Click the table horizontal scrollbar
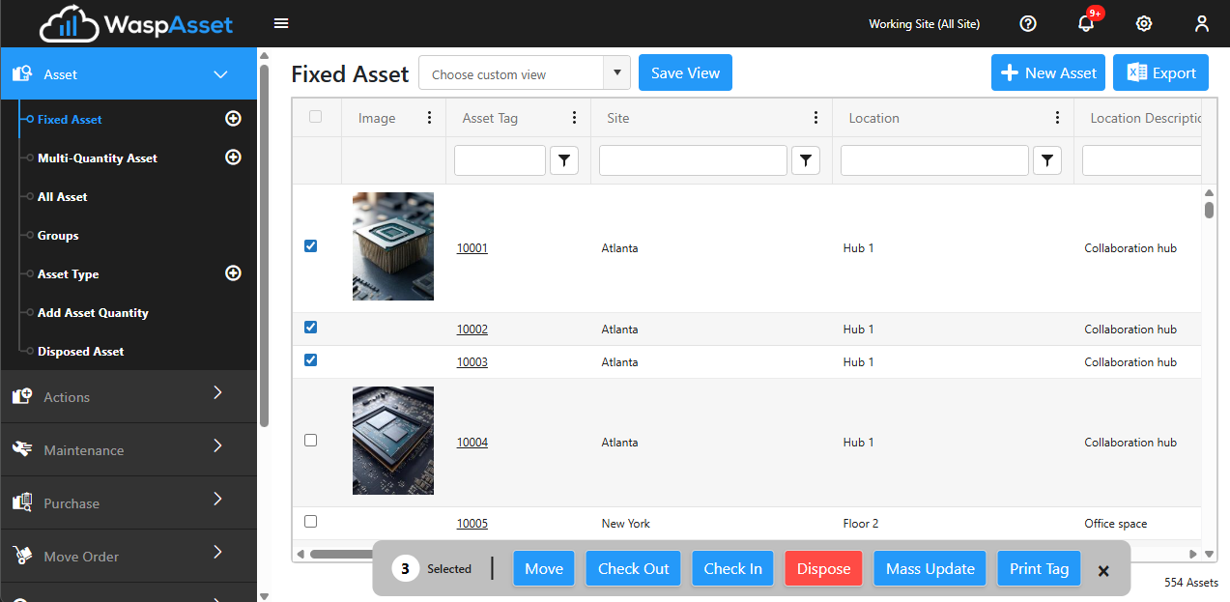 (340, 555)
